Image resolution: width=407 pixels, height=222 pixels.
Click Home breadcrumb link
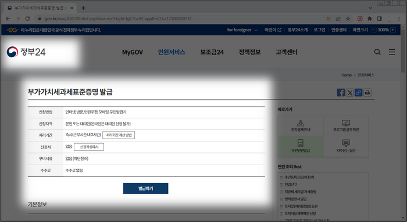click(x=347, y=75)
